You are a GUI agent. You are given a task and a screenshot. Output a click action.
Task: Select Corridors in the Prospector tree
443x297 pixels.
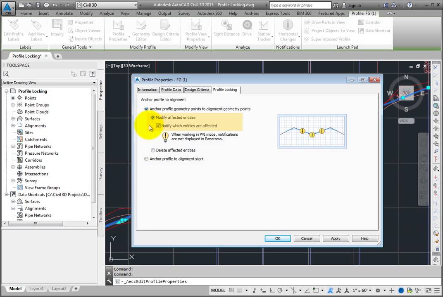pyautogui.click(x=33, y=160)
